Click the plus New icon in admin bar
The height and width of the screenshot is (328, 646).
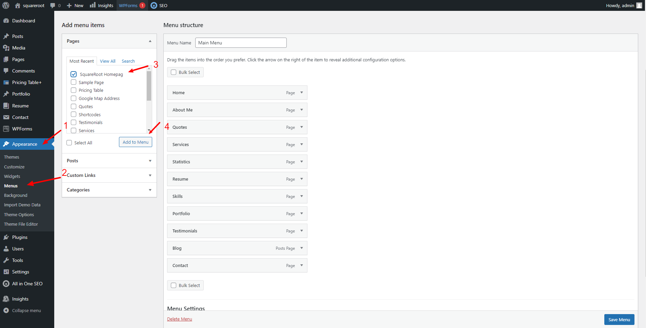click(69, 5)
